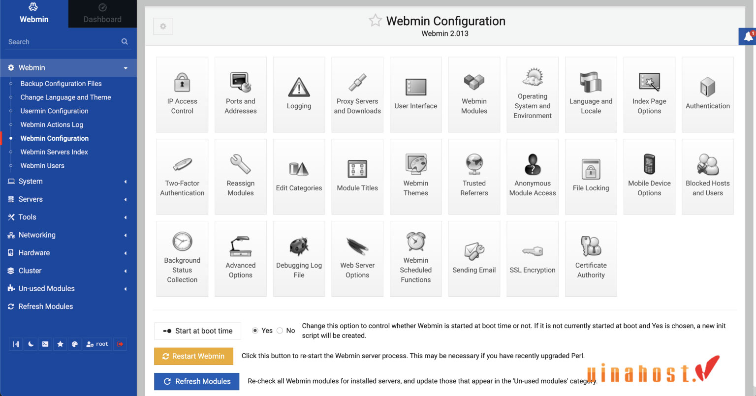Open Proxy Servers and Downloads
This screenshot has width=756, height=396.
[357, 94]
